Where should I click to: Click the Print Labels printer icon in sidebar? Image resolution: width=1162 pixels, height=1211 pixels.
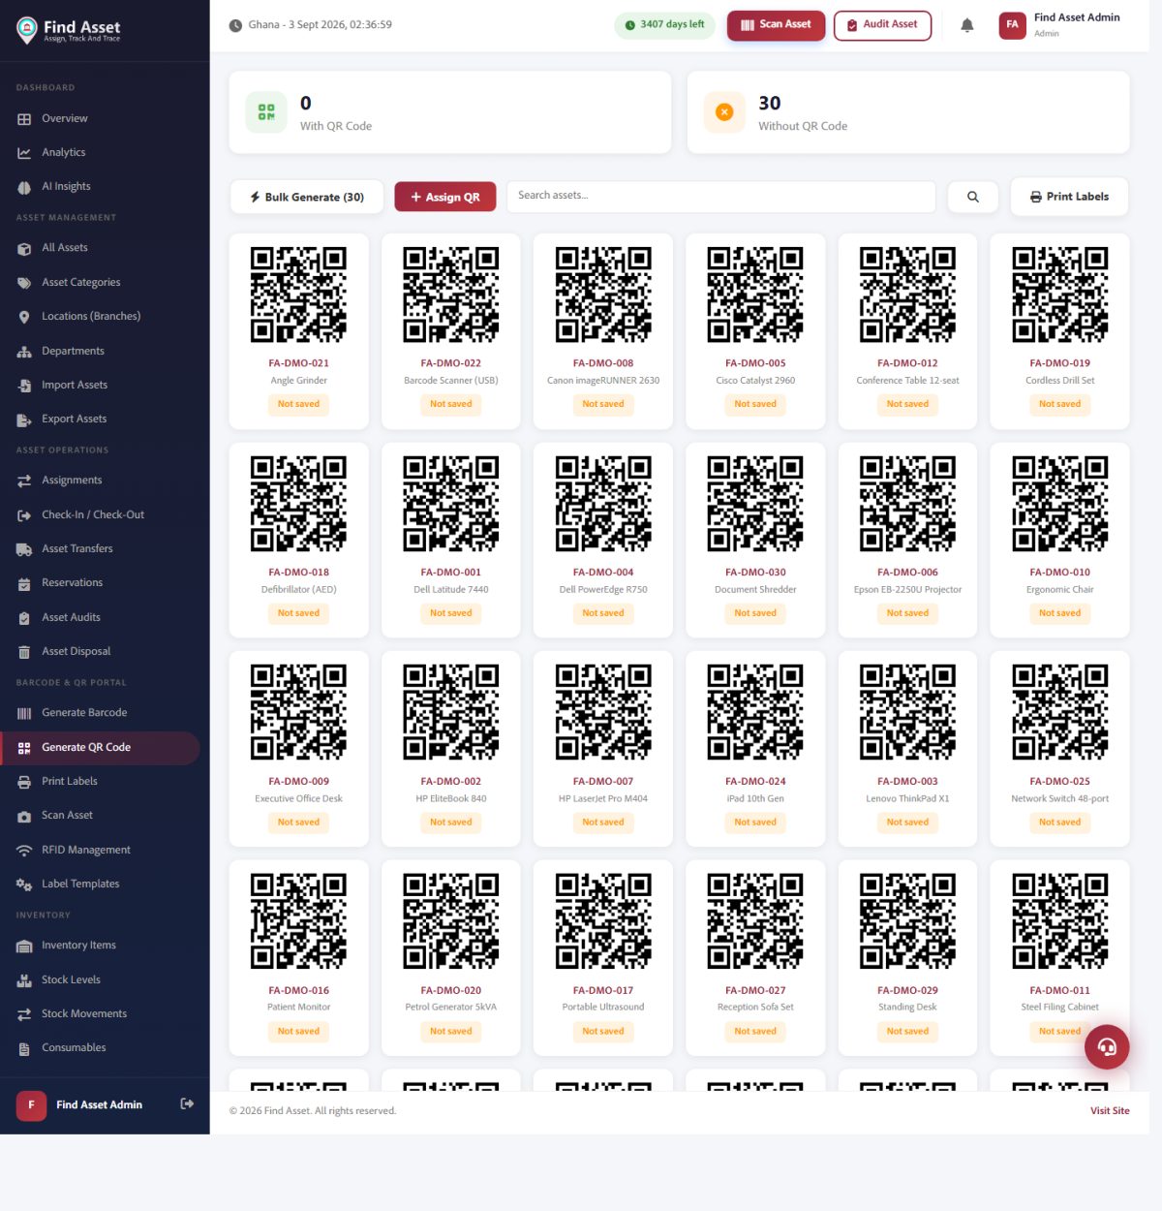click(x=24, y=782)
